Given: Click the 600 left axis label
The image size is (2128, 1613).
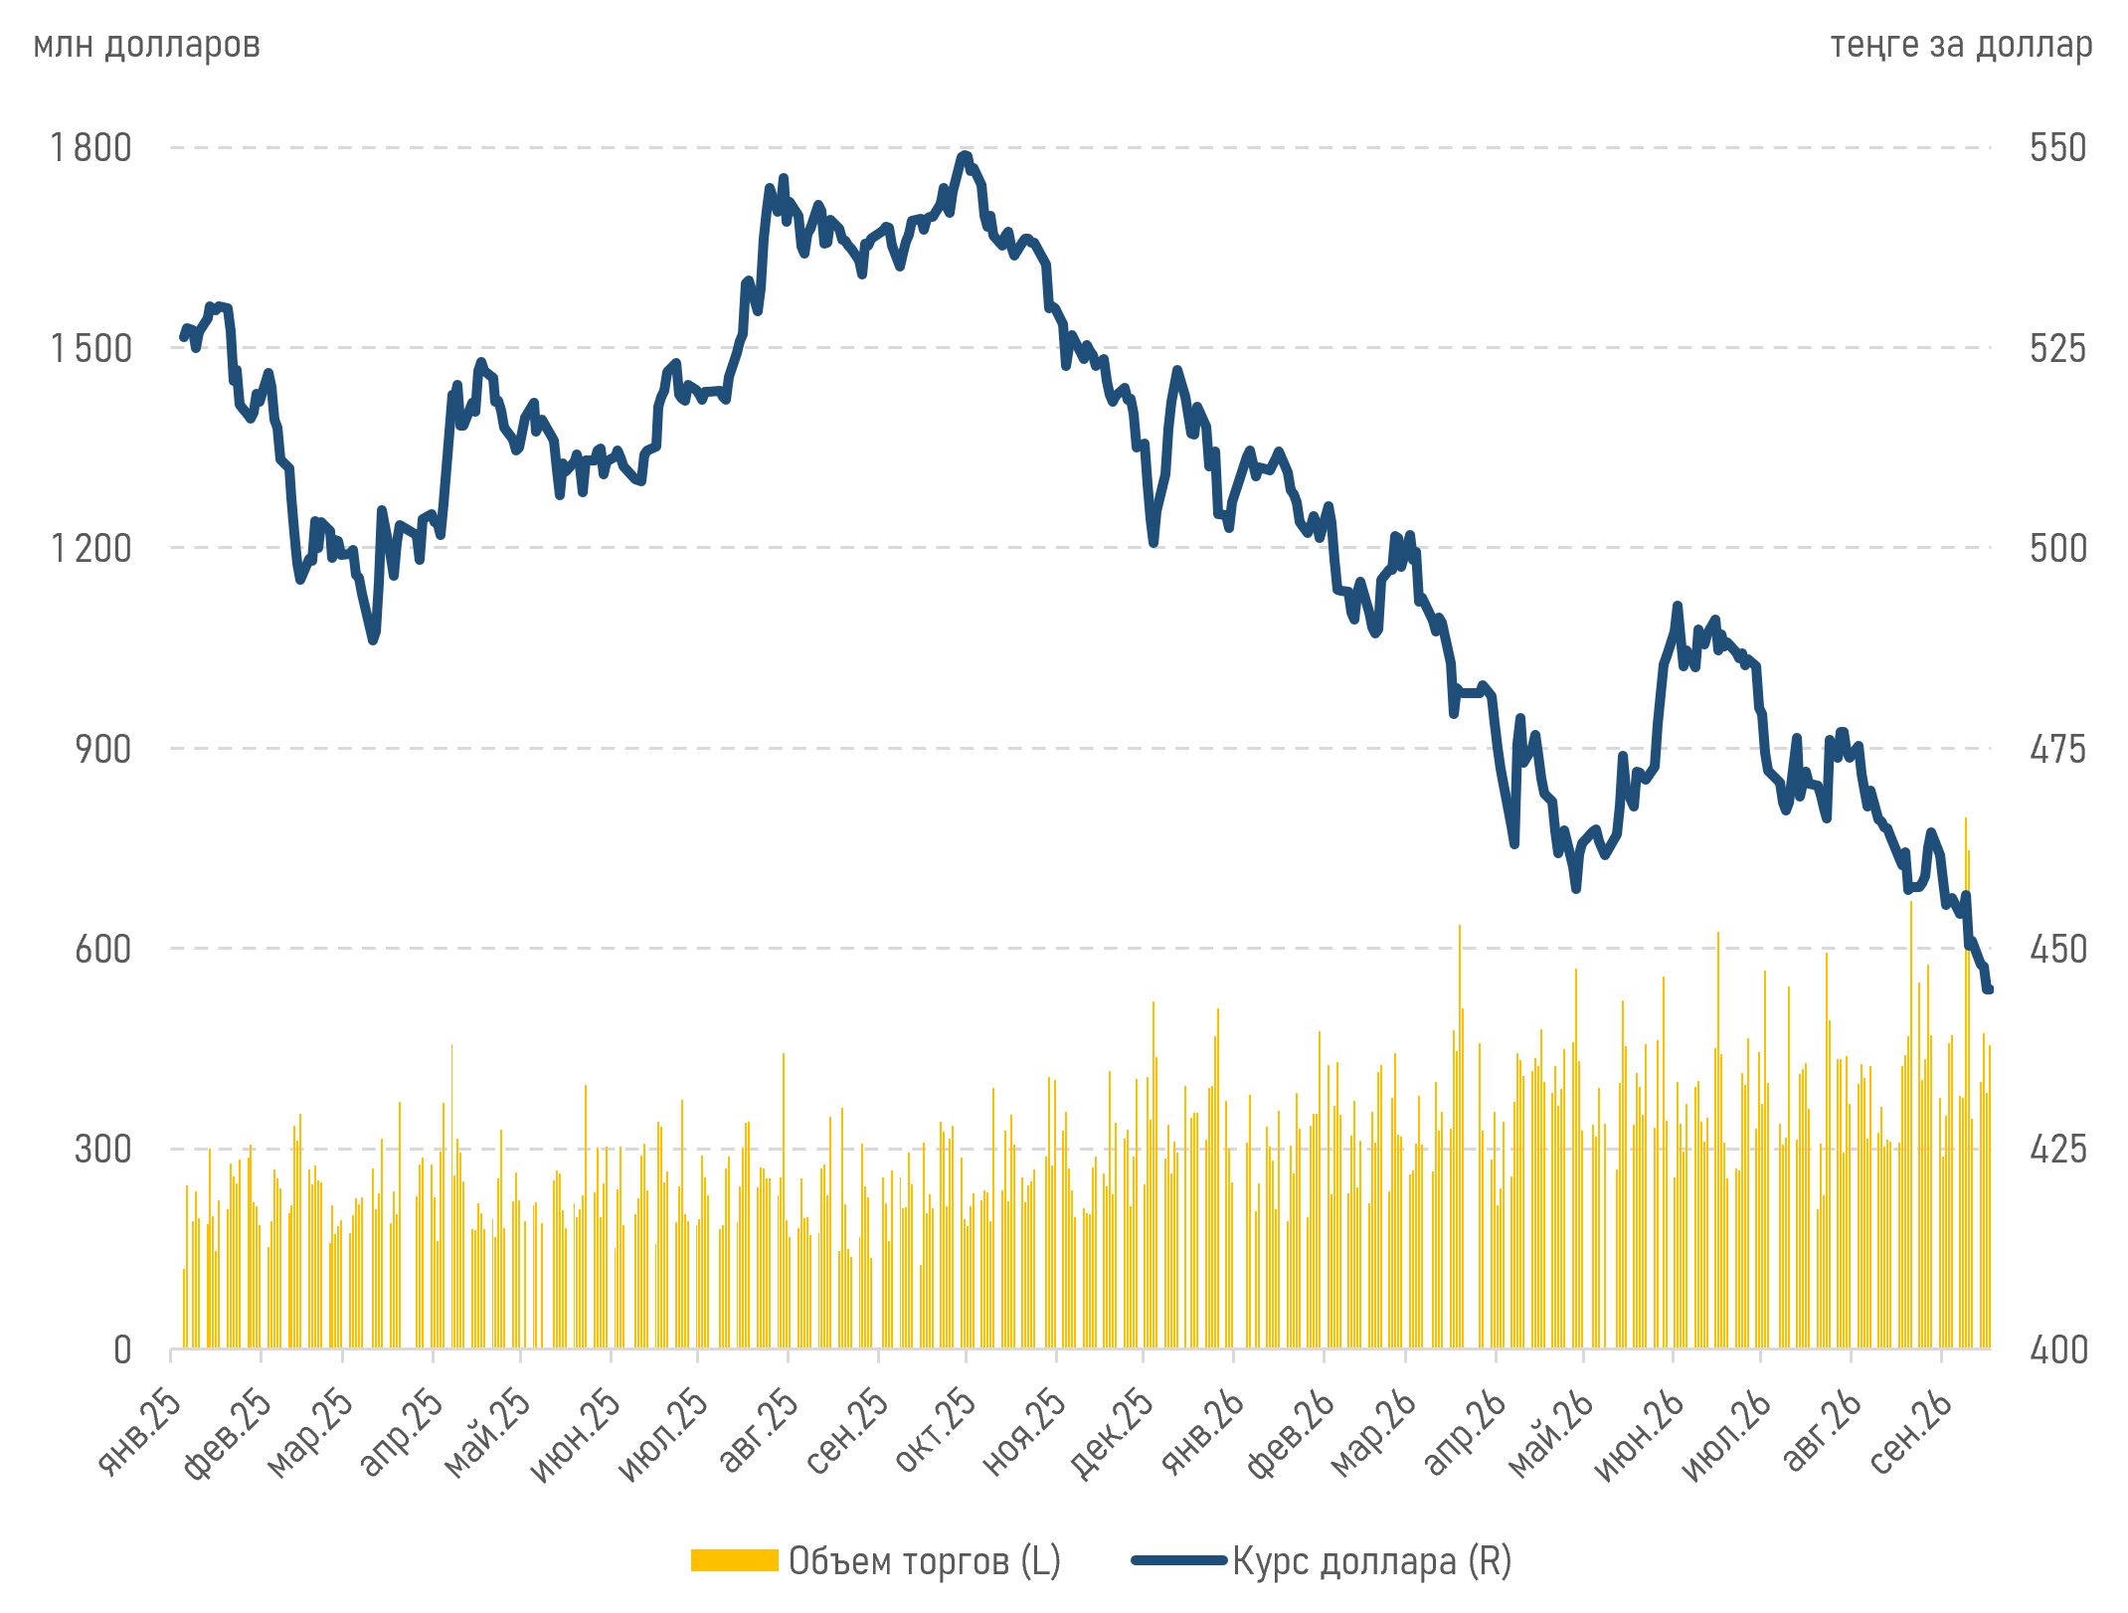Looking at the screenshot, I should 103,949.
